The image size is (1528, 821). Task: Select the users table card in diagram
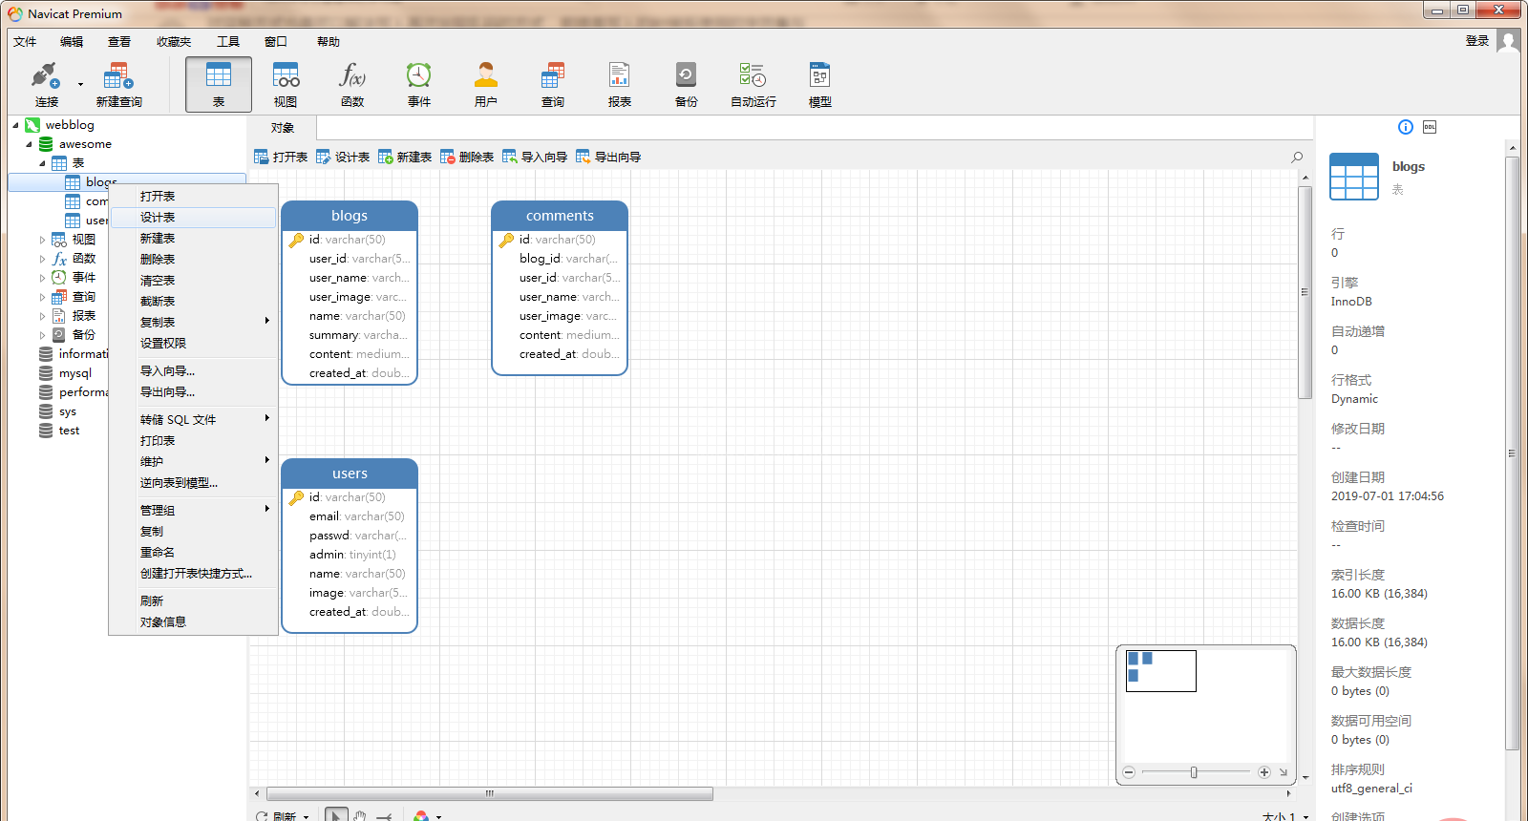(x=350, y=545)
